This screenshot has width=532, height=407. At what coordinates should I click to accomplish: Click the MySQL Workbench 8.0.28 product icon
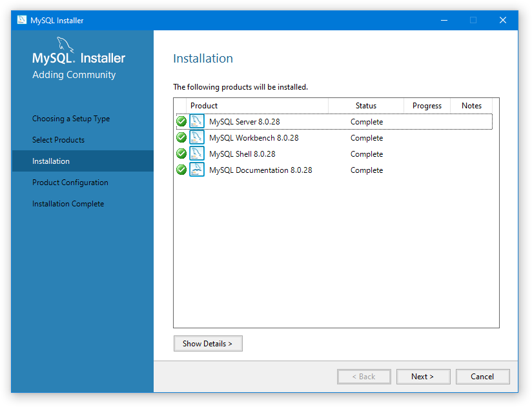(x=197, y=137)
